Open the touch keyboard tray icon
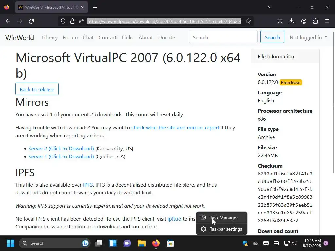This screenshot has height=251, width=335. click(x=266, y=243)
